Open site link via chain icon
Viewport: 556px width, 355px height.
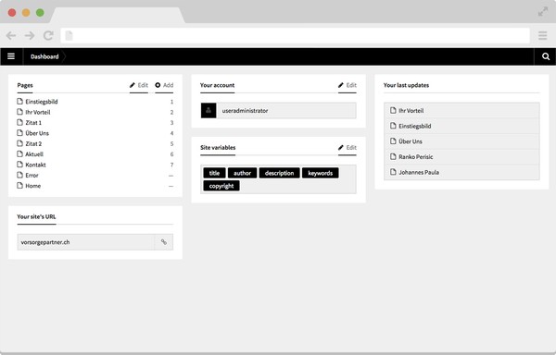point(164,242)
